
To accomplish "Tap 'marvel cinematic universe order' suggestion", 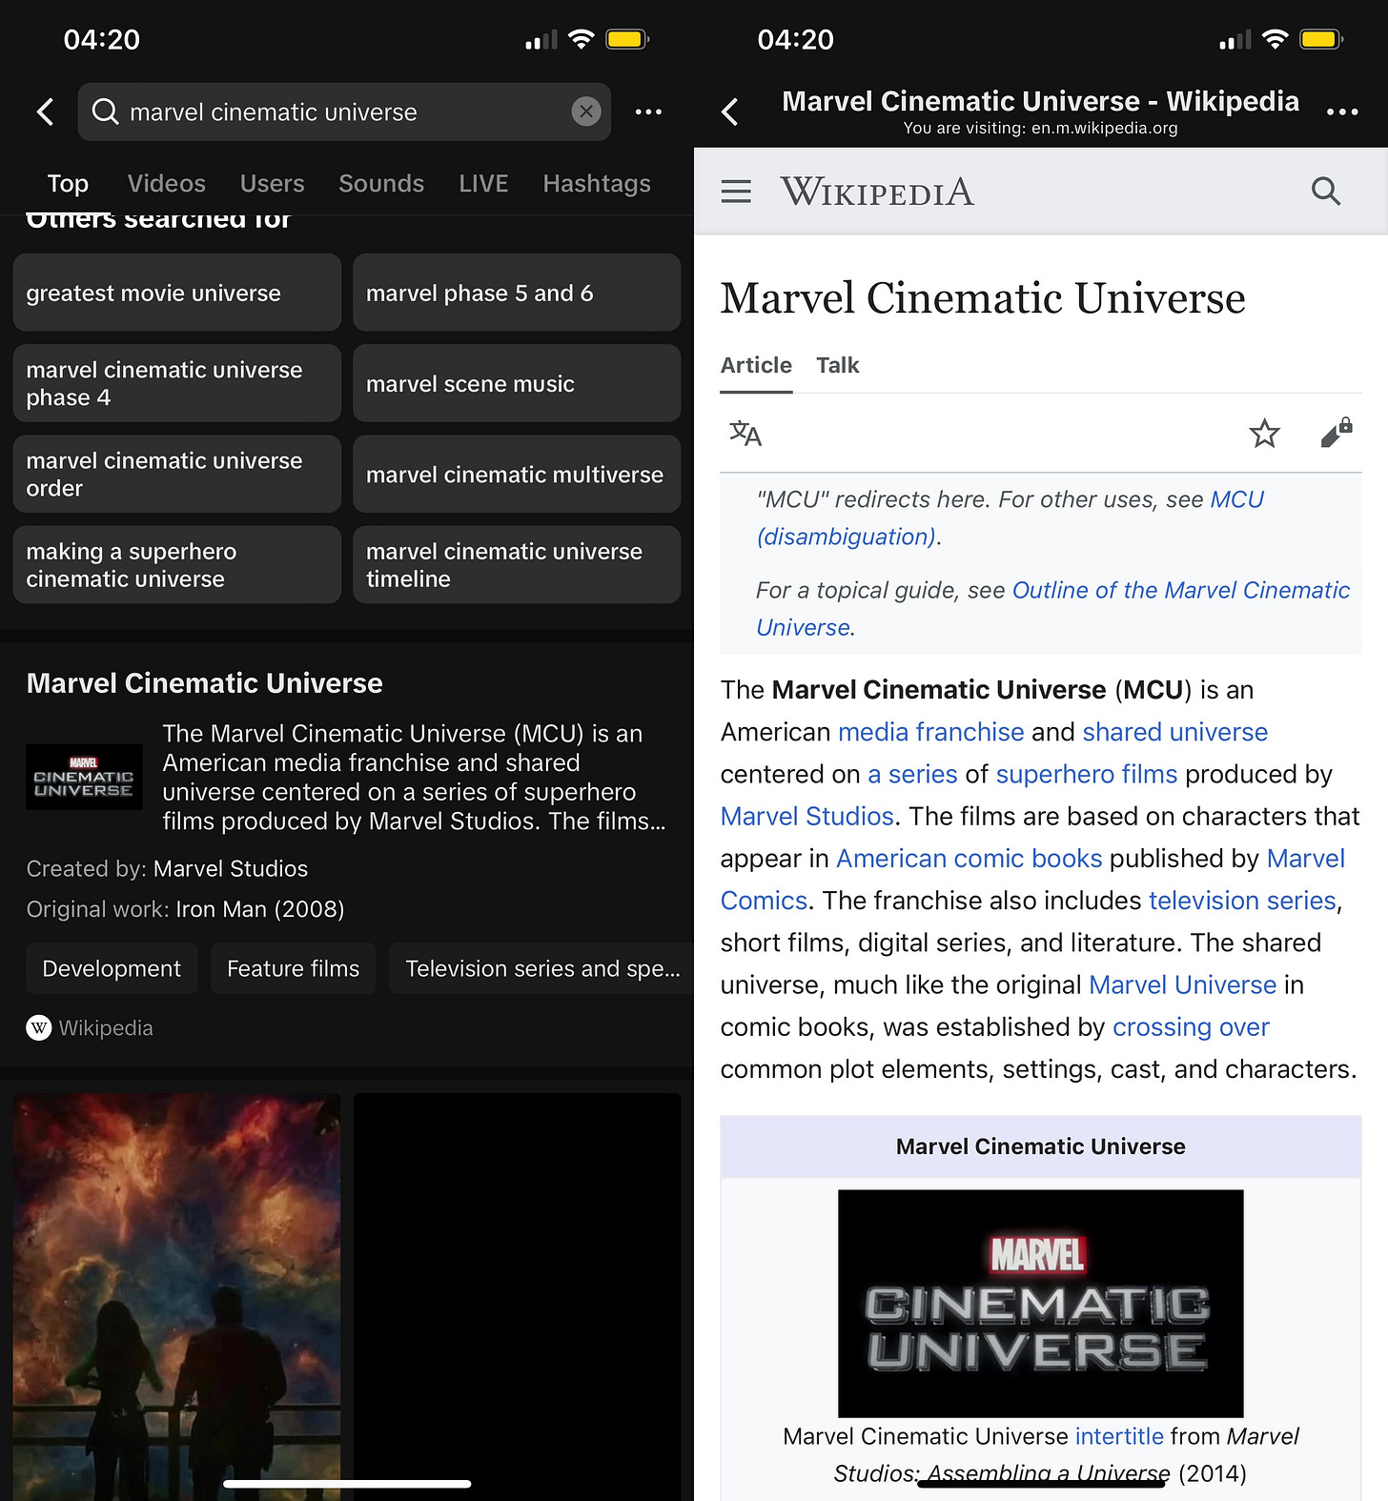I will point(177,474).
